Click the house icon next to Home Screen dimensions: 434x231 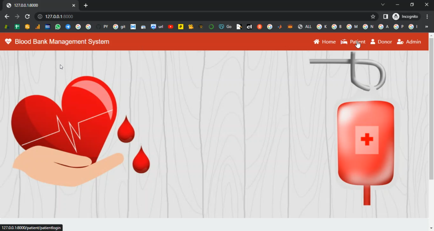(x=317, y=42)
